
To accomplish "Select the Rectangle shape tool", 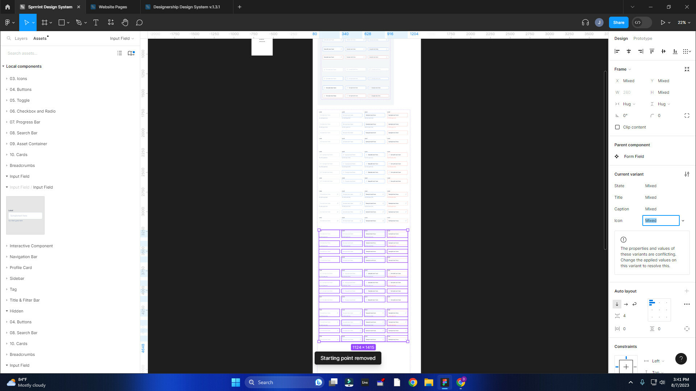I will click(62, 22).
